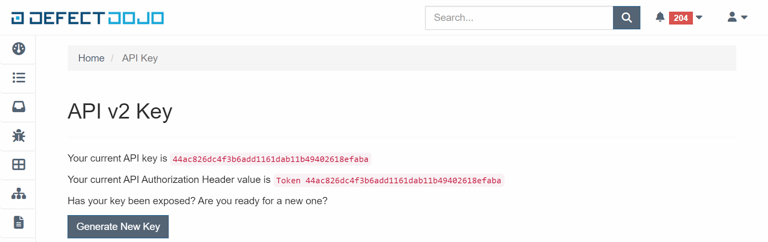Click the DefectDojo logo
The height and width of the screenshot is (242, 768).
point(88,18)
